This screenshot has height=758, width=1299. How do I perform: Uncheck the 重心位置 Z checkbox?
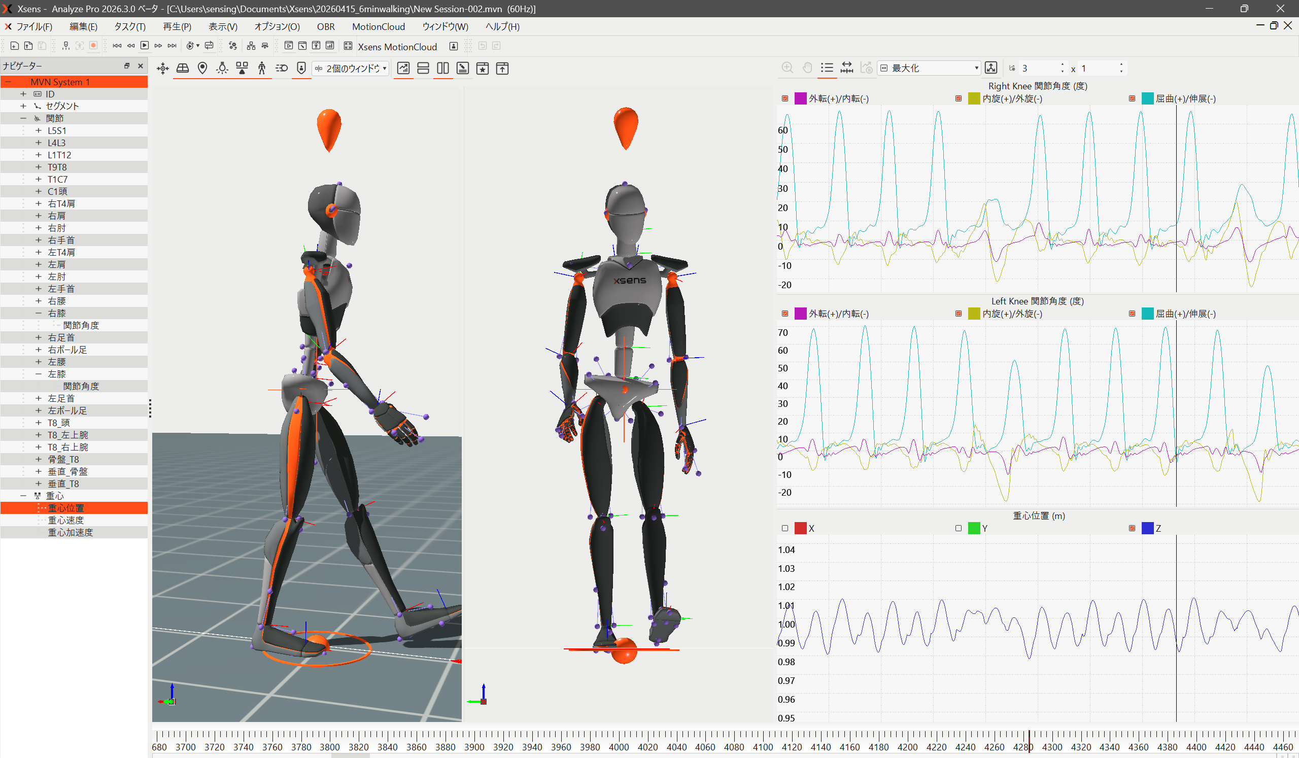pos(1132,528)
